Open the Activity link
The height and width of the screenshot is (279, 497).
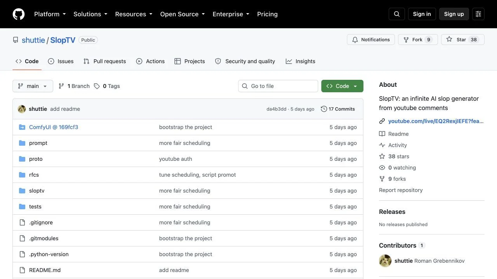click(393, 145)
